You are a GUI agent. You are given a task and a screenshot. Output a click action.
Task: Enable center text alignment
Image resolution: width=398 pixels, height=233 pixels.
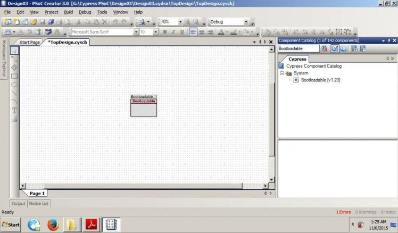[x=202, y=32]
